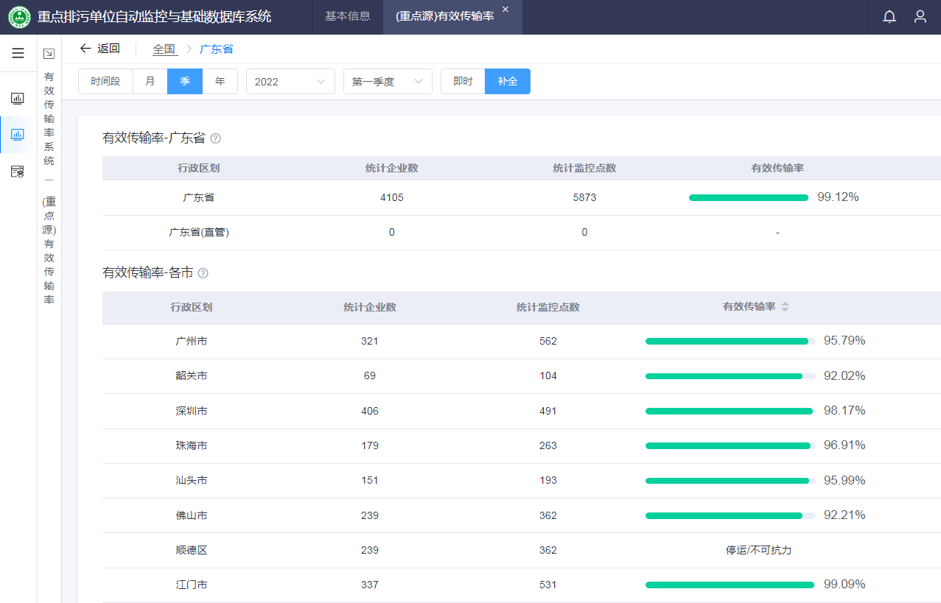Click the 韶关市 92.02% progress bar
Viewport: 941px width, 603px height.
[x=730, y=376]
